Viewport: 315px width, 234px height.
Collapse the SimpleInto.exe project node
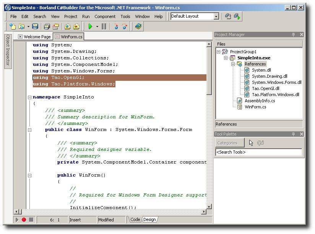pyautogui.click(x=226, y=58)
